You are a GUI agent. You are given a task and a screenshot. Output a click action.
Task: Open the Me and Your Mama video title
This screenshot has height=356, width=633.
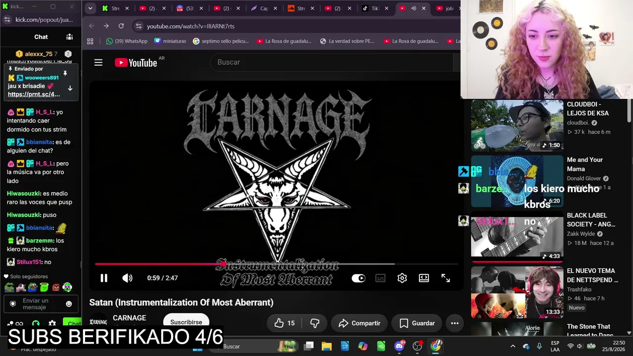[x=585, y=164]
